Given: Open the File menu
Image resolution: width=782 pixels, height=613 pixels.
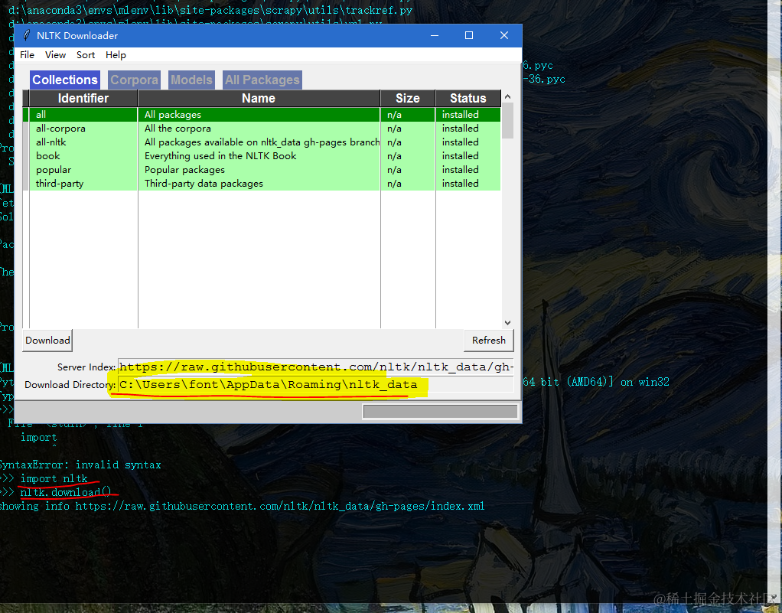Looking at the screenshot, I should [27, 55].
